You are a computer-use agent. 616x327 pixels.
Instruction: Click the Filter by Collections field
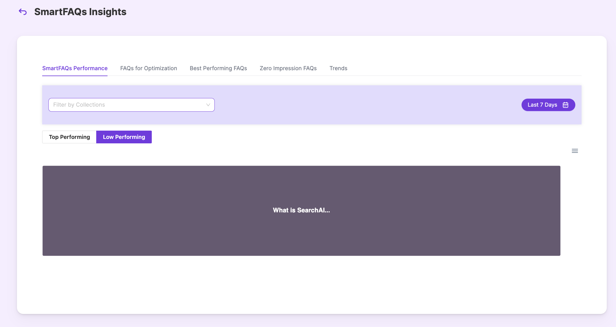[131, 105]
